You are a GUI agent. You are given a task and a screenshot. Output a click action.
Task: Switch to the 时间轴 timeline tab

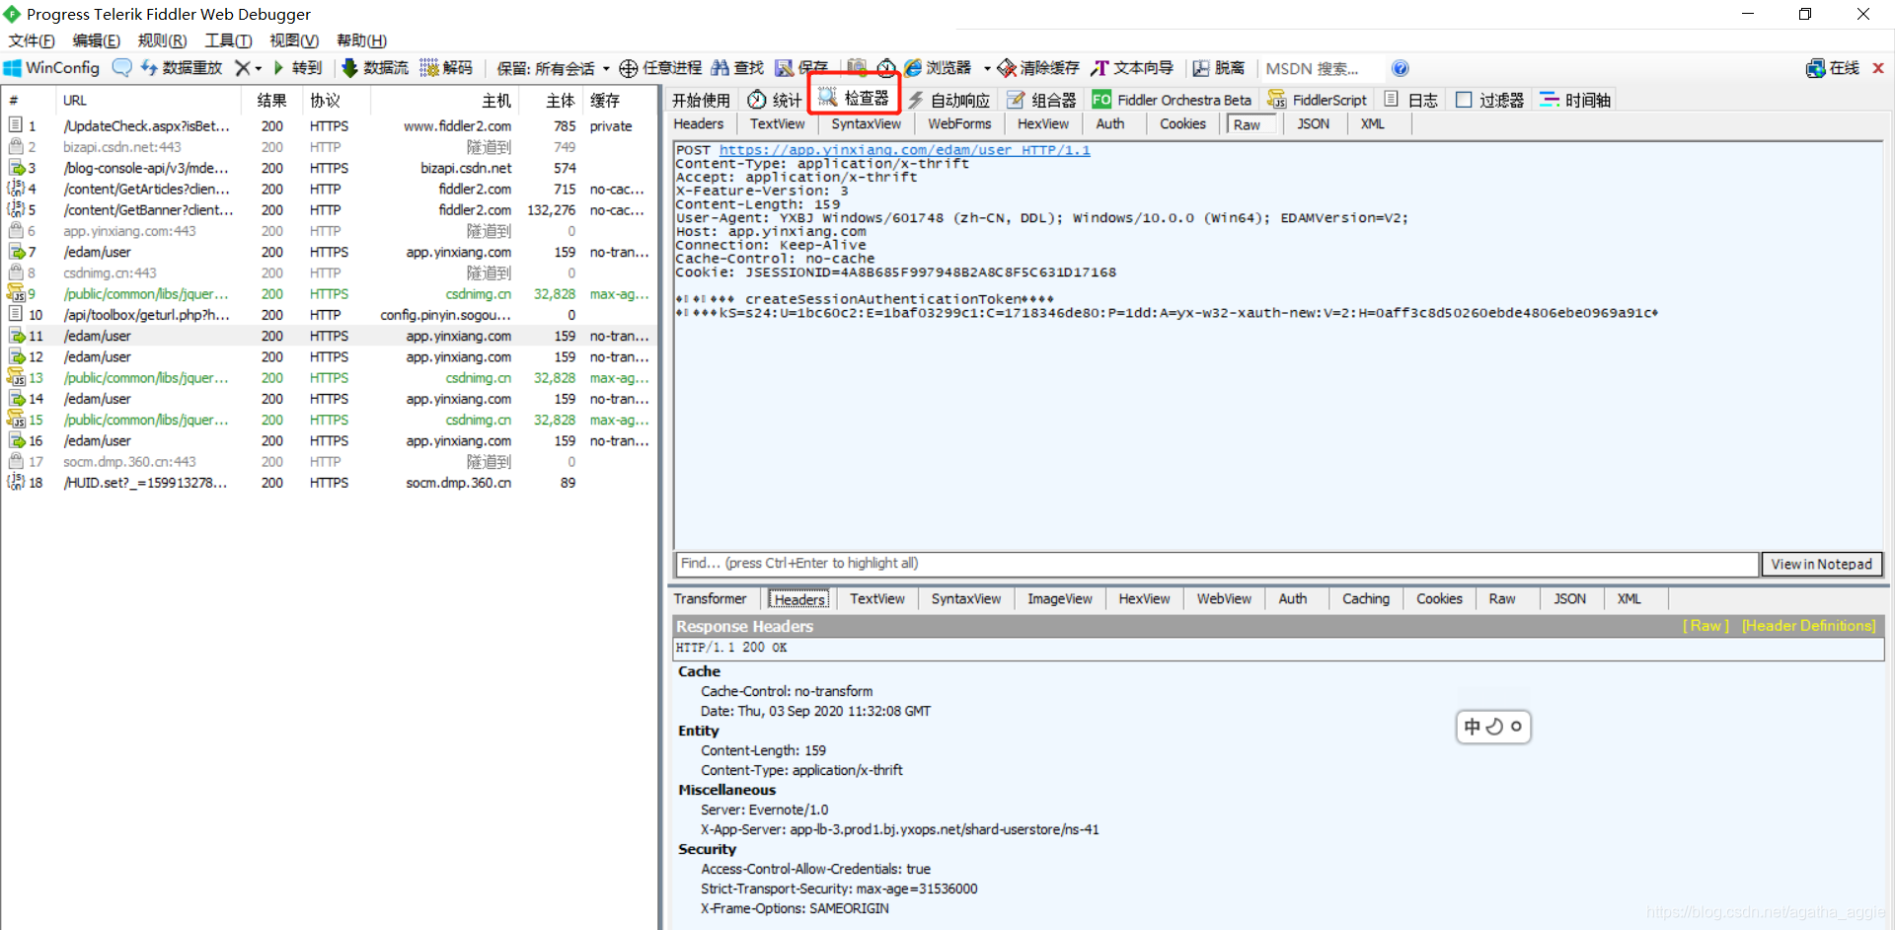pos(1575,100)
